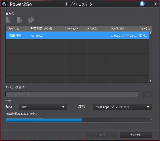The height and width of the screenshot is (141, 160).
Task: Open the notification bell
Action: pyautogui.click(x=142, y=4)
